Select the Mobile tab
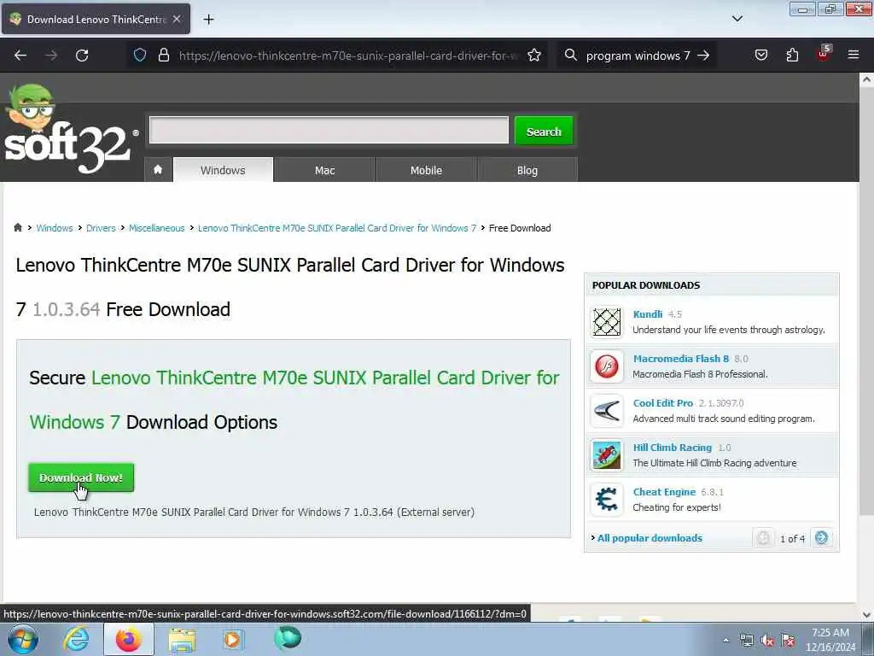Viewport: 874px width, 656px height. [x=427, y=170]
